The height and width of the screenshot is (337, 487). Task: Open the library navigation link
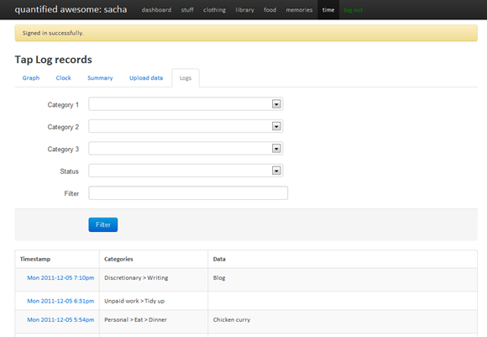[x=244, y=10]
